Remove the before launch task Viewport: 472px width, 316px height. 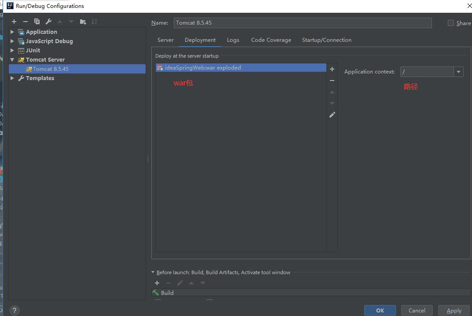click(x=168, y=283)
